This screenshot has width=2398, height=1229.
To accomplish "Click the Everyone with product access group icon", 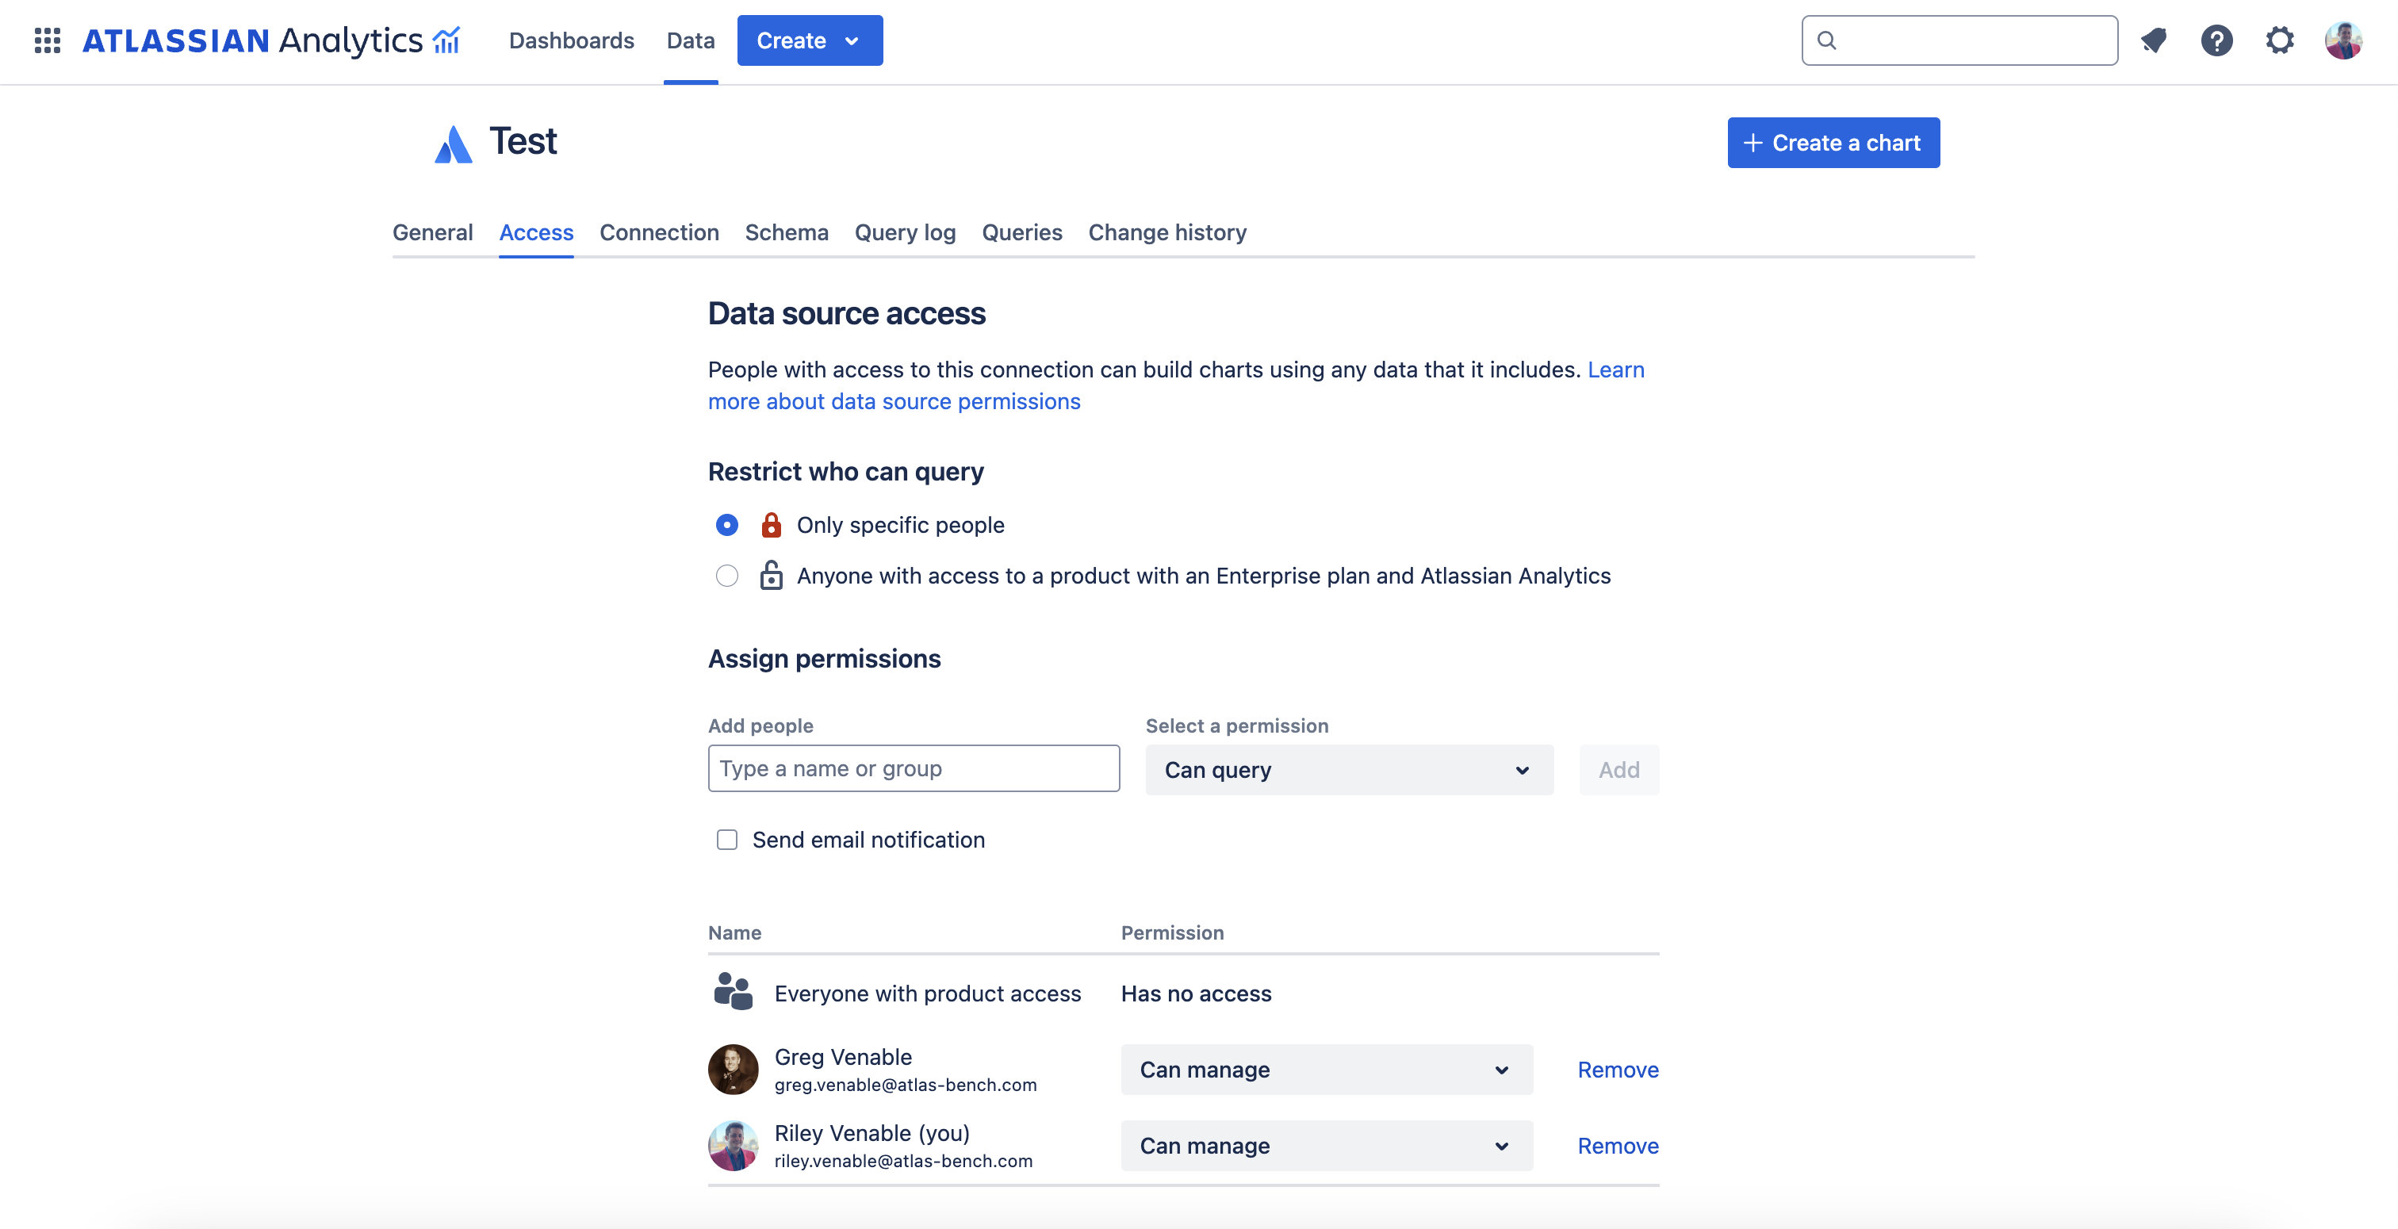I will tap(734, 993).
